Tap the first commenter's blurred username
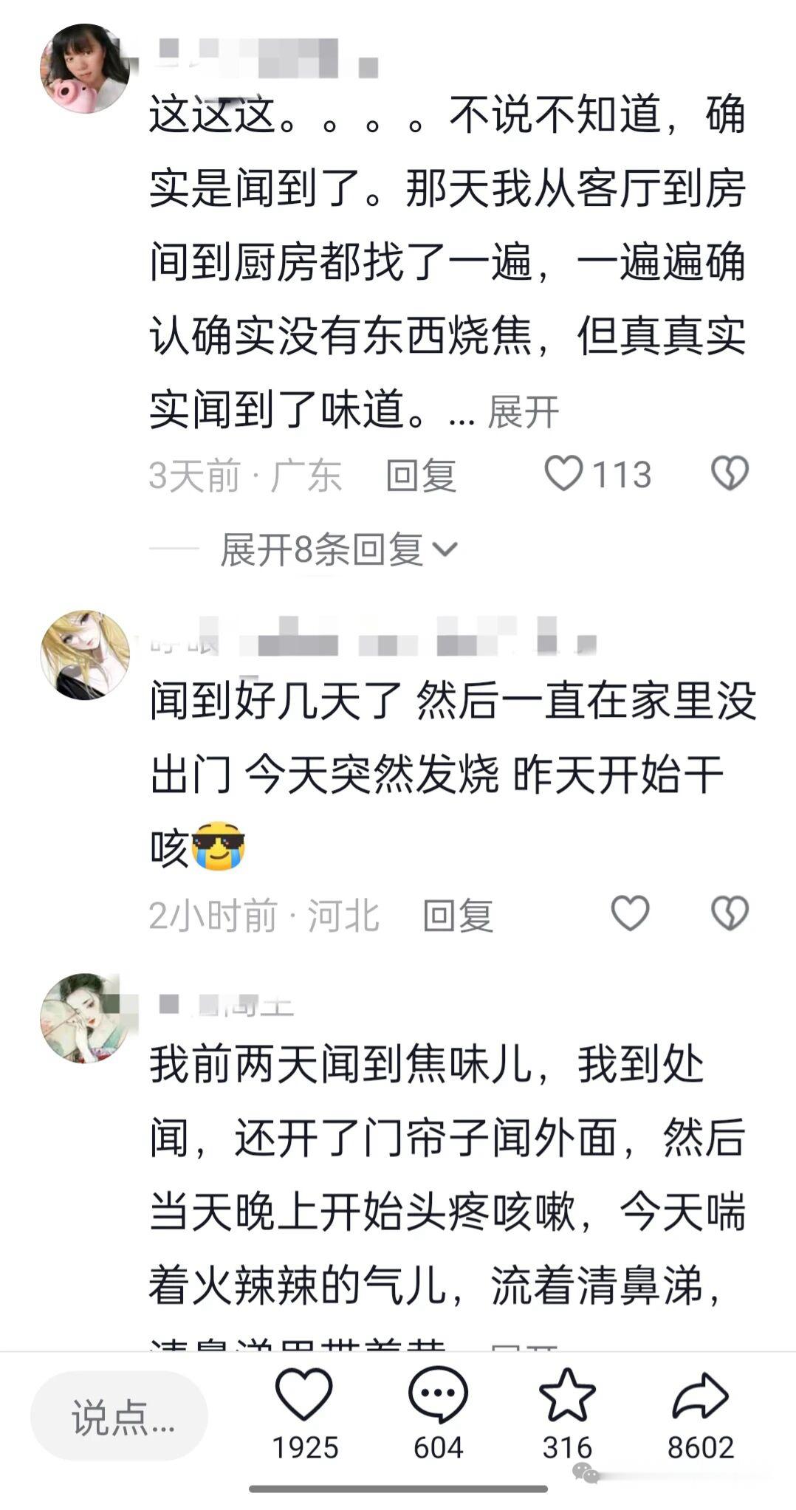 point(264,58)
